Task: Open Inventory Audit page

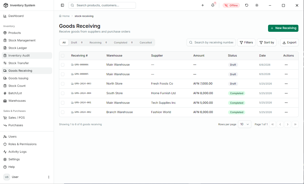Action: pyautogui.click(x=27, y=56)
